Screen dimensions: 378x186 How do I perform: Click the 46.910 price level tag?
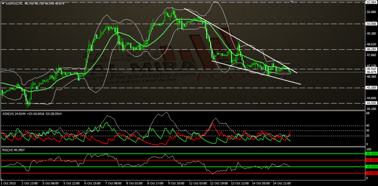371,69
